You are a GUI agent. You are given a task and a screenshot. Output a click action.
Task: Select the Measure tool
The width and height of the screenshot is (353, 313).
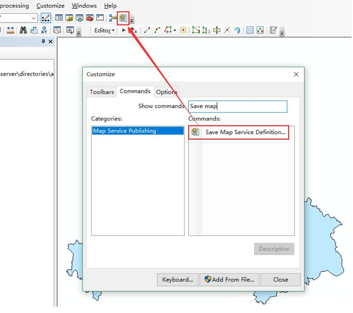coord(10,30)
